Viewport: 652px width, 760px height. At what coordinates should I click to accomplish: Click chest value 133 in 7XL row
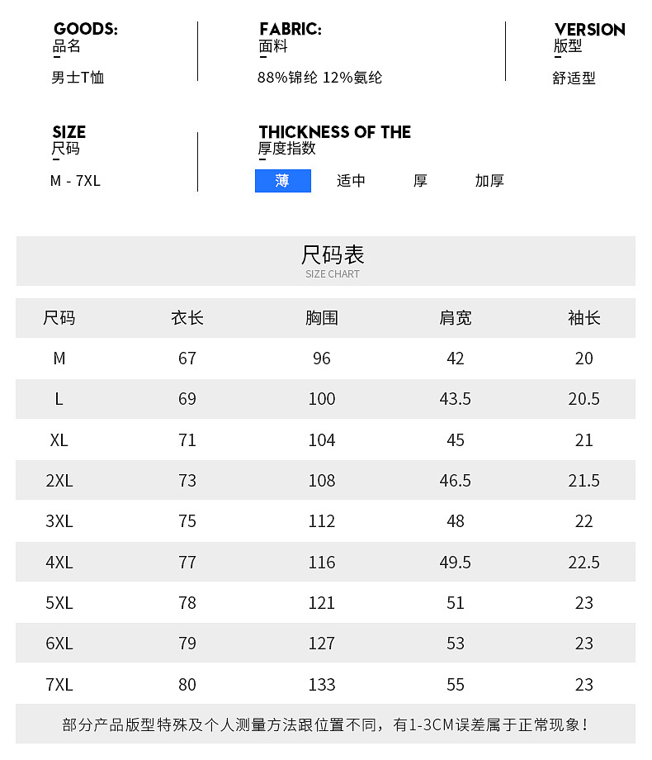[322, 685]
